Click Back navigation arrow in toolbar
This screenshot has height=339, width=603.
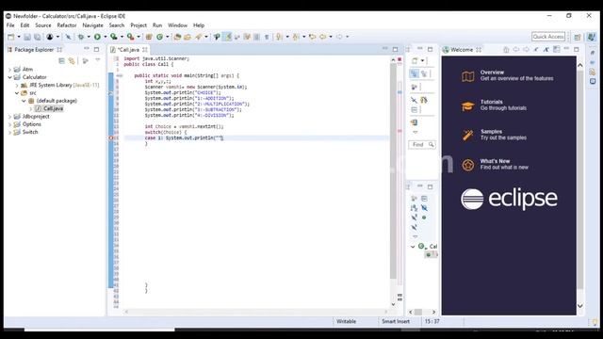322,37
